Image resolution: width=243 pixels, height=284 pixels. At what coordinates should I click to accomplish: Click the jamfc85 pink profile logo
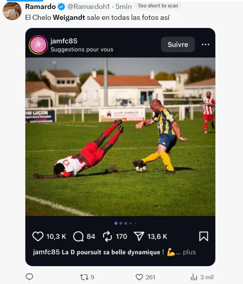(38, 45)
